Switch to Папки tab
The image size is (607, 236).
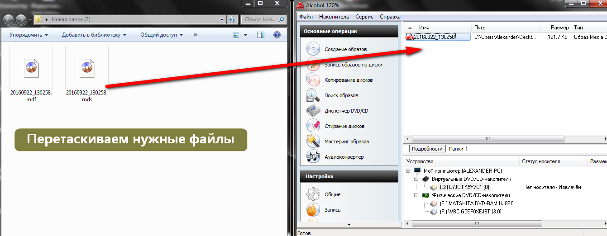[456, 149]
